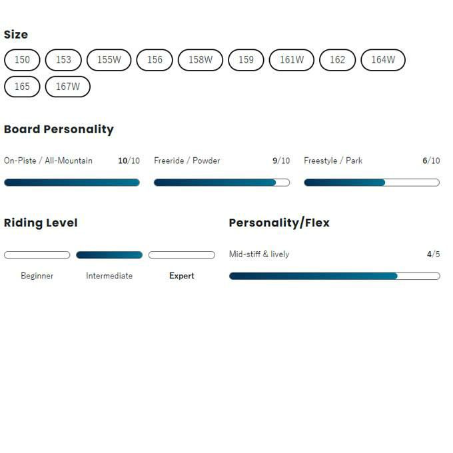Choose the 158W size pill
Viewport: 453px width, 453px height.
pos(201,60)
